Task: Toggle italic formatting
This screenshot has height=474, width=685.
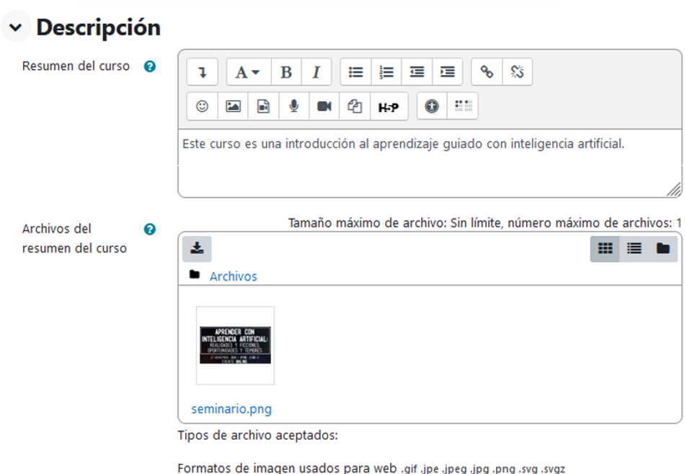Action: (x=316, y=72)
